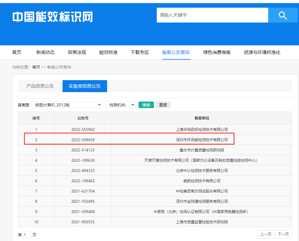The width and height of the screenshot is (299, 241).
Task: Click the 上一页 previous page button
Action: 266,234
